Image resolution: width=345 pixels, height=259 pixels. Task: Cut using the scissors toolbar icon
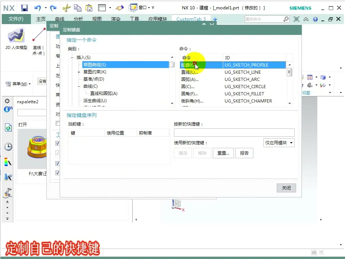pos(66,8)
